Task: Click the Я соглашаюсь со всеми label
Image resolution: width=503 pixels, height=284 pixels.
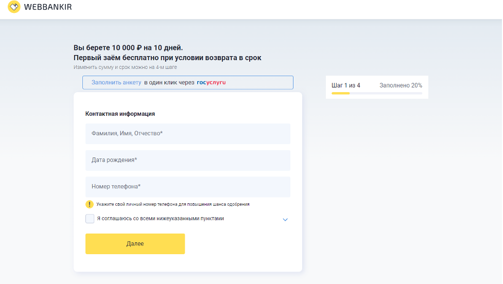Action: click(x=161, y=218)
